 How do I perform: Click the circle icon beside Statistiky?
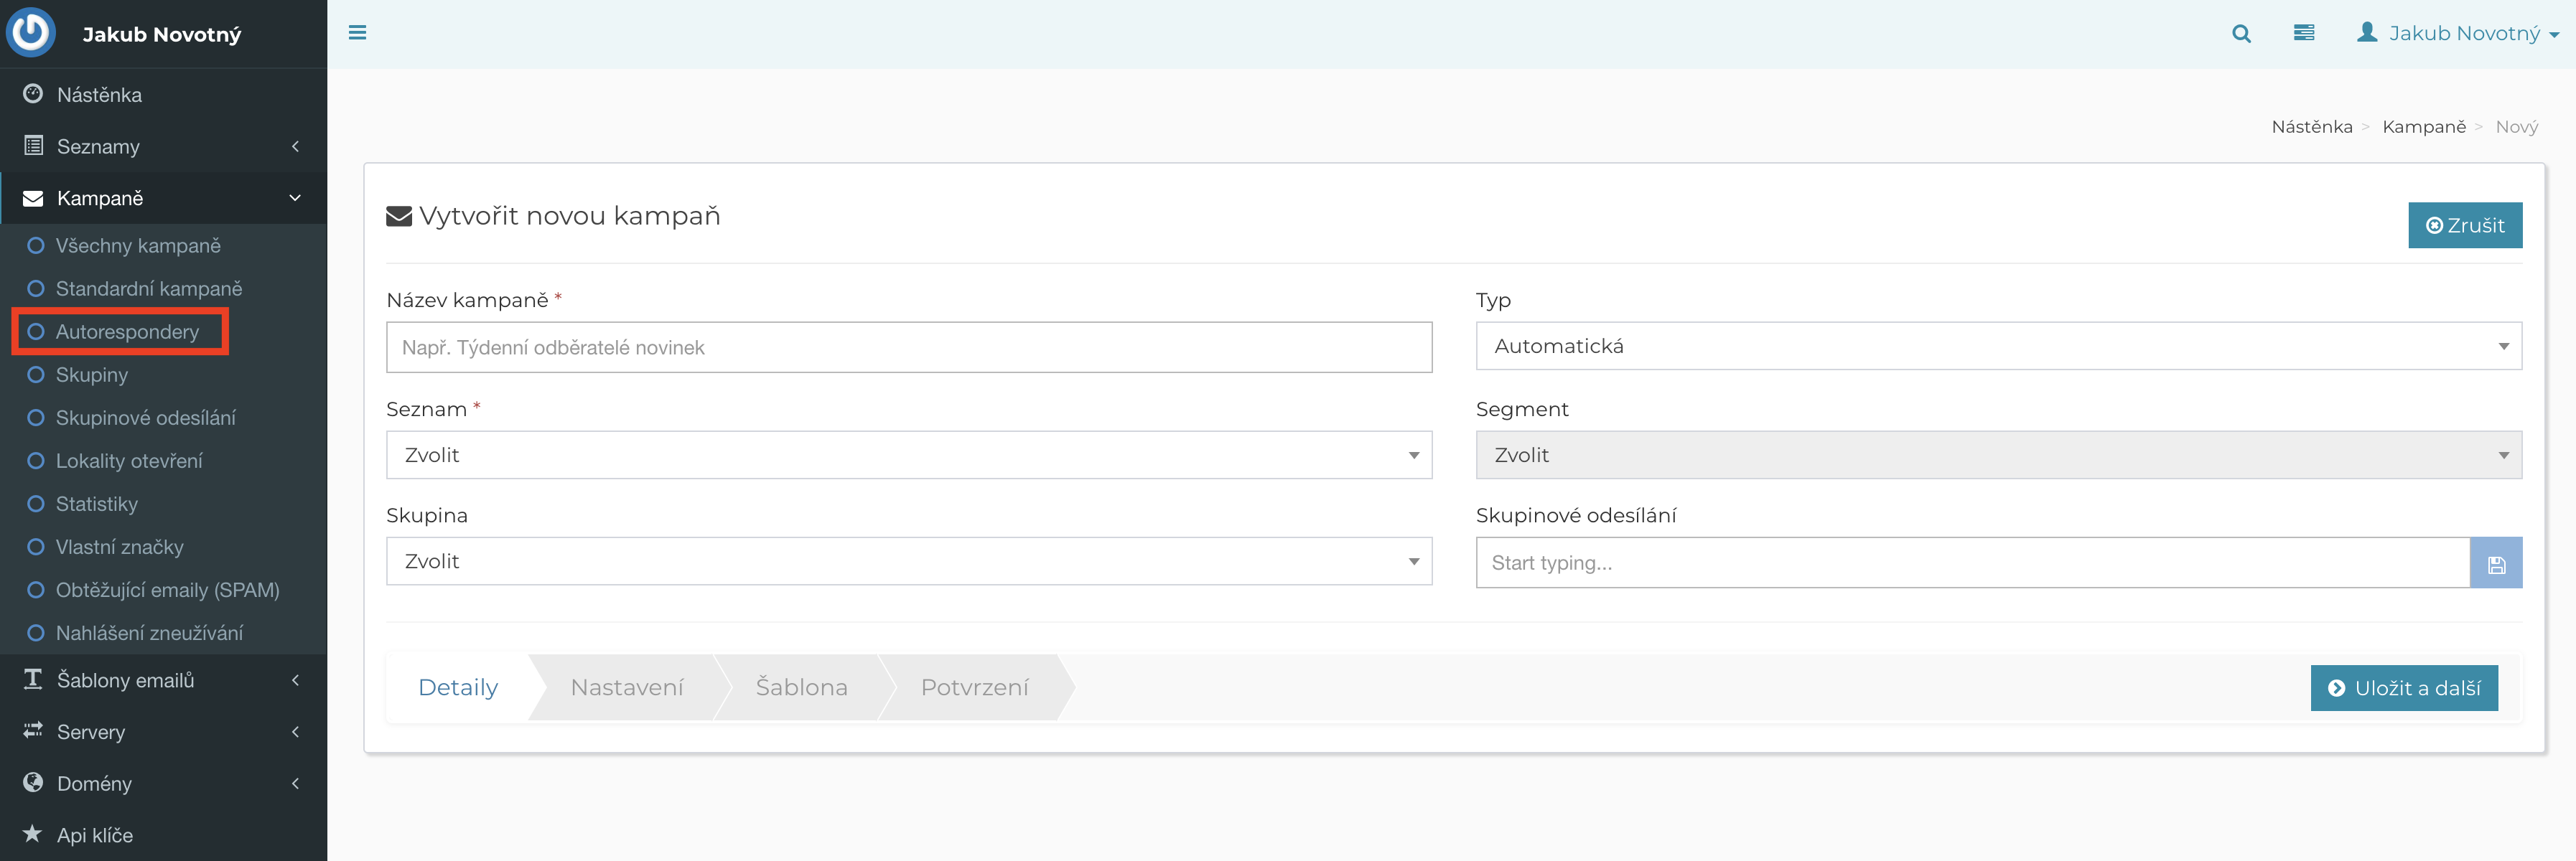coord(36,504)
